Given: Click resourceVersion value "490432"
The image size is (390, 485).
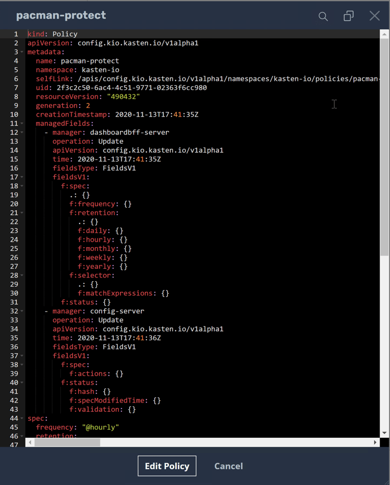Looking at the screenshot, I should [x=124, y=97].
